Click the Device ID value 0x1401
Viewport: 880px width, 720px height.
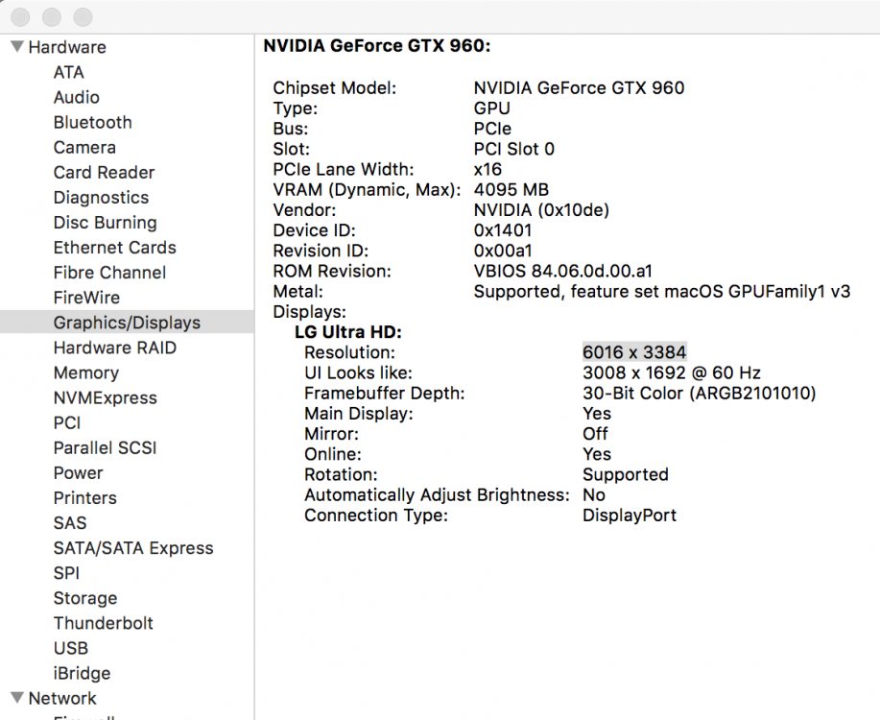pos(502,230)
